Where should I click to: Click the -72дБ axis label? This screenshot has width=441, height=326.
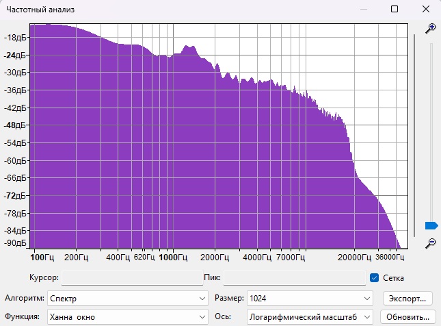click(15, 196)
